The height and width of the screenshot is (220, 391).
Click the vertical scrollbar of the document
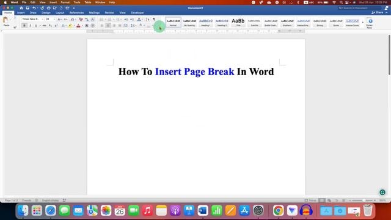click(389, 55)
